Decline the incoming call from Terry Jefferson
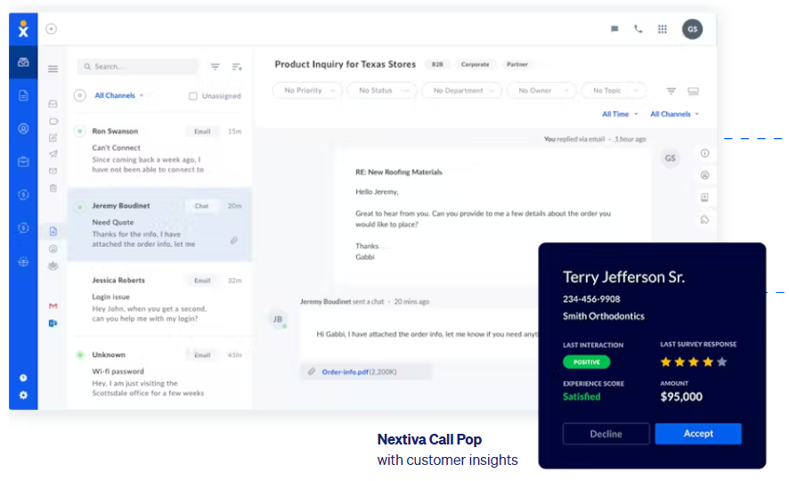Image resolution: width=789 pixels, height=481 pixels. (606, 434)
